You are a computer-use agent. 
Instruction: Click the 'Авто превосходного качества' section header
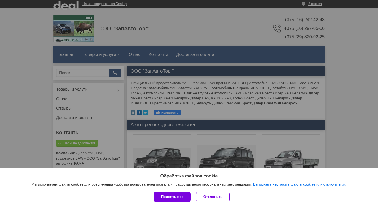click(226, 125)
